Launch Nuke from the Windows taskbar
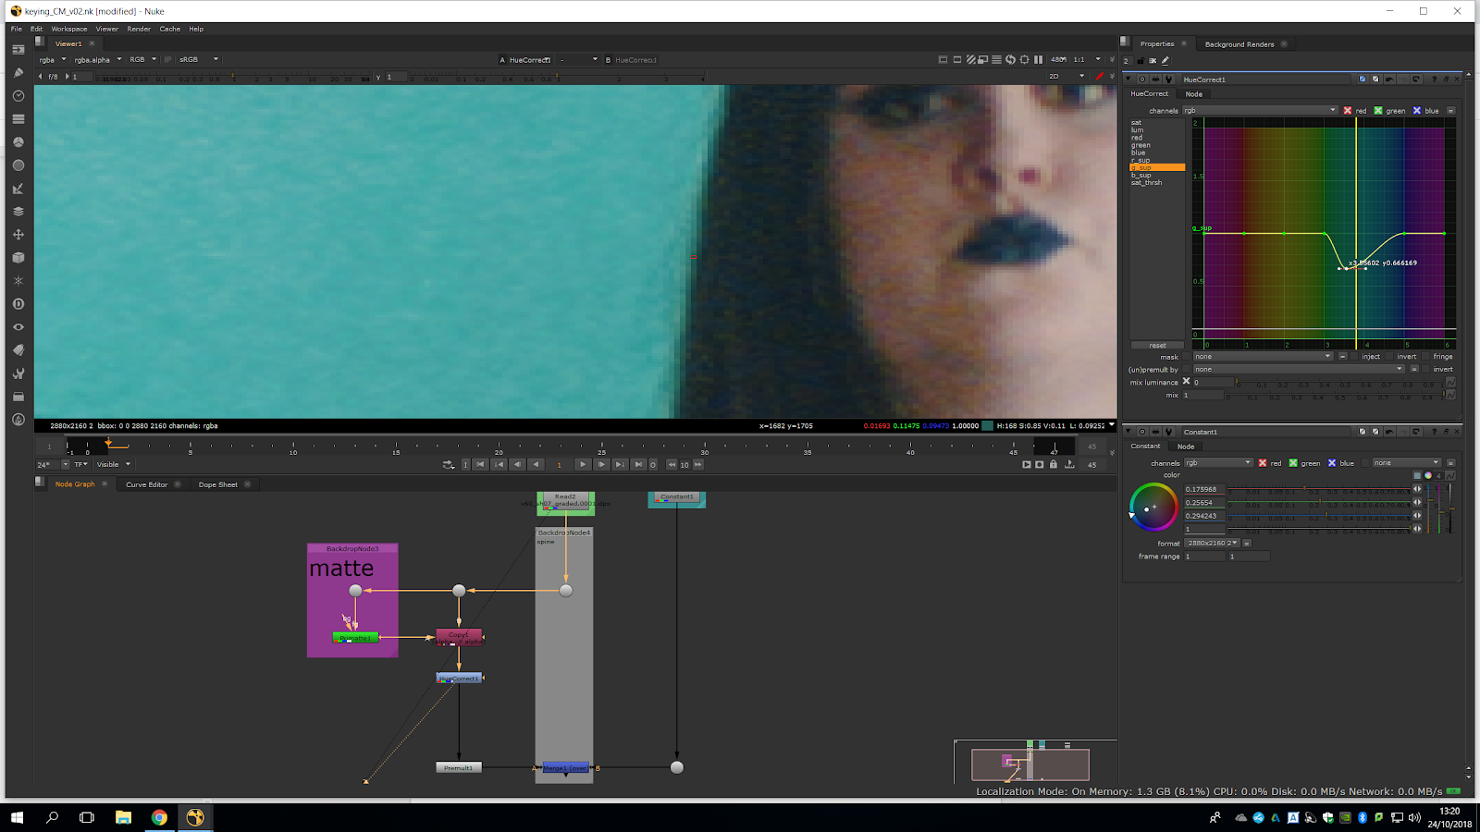 click(x=195, y=817)
